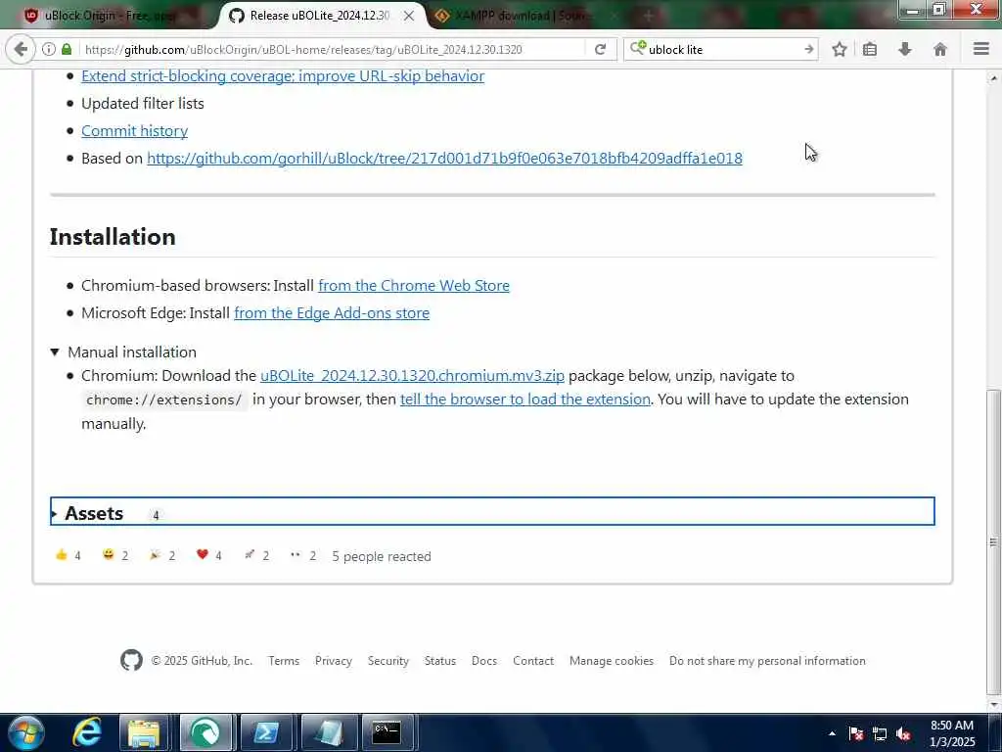Open Extend strict-blocking coverage link

283,75
